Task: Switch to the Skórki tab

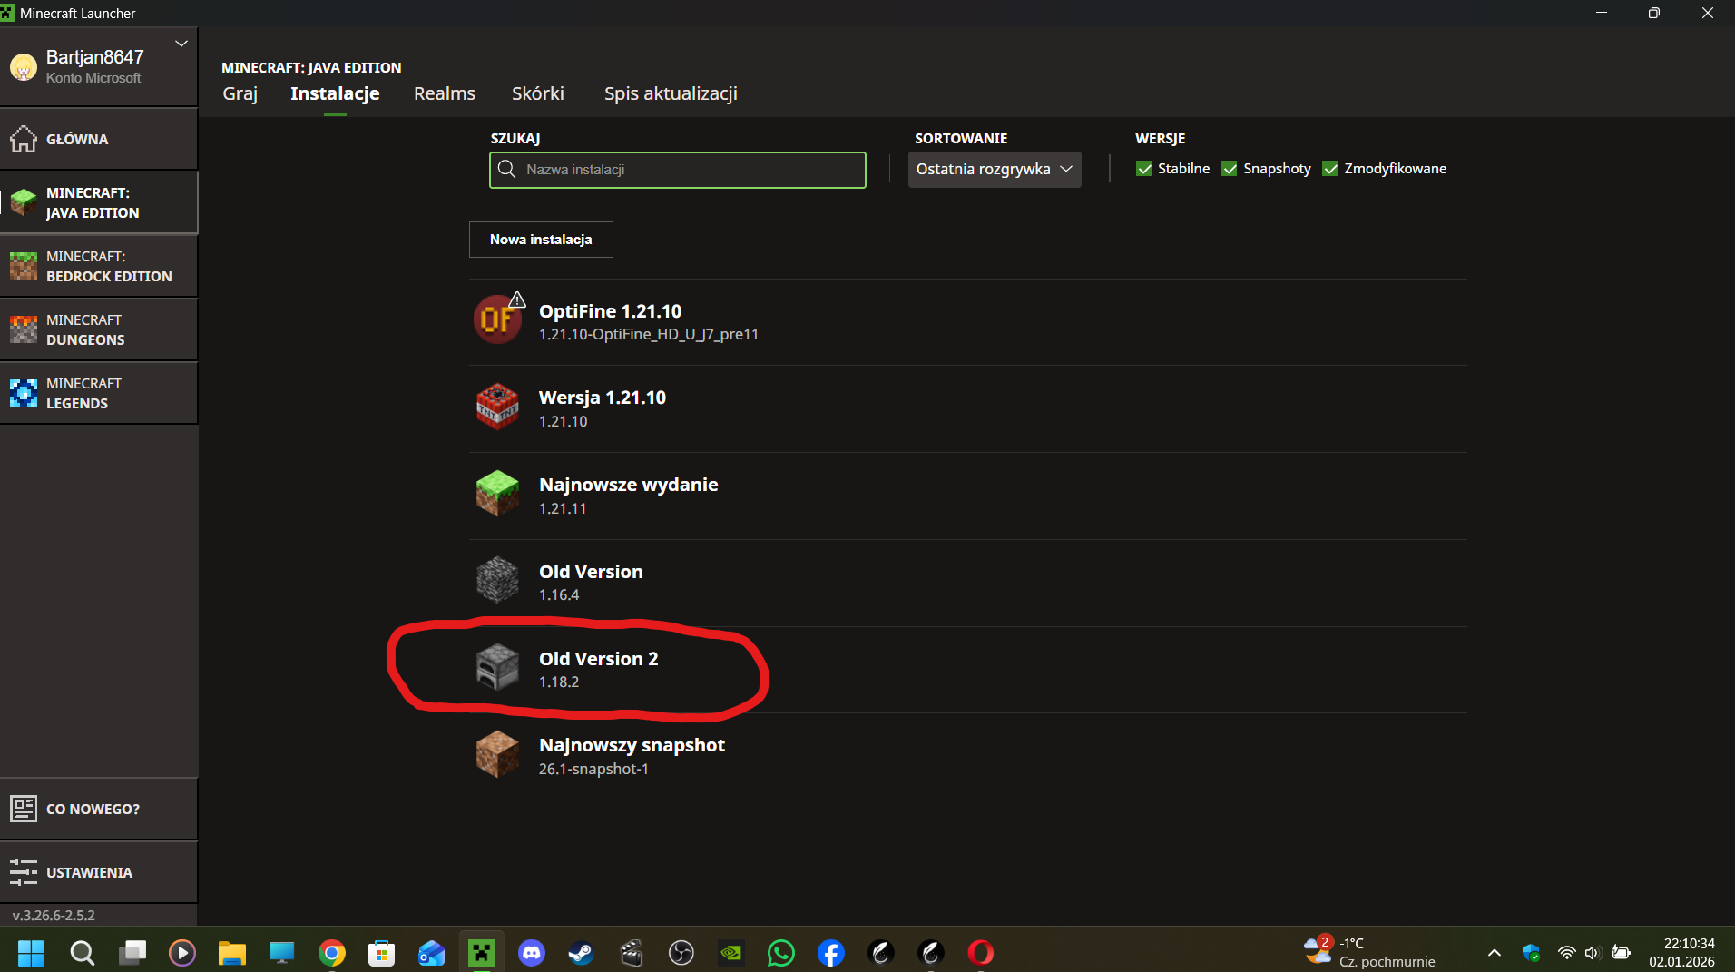Action: click(538, 93)
